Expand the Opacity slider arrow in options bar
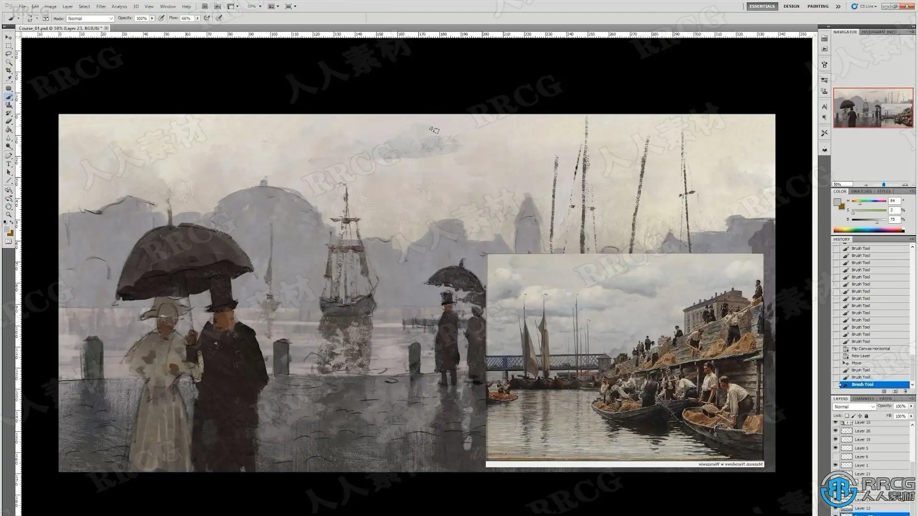918x516 pixels. pyautogui.click(x=152, y=18)
